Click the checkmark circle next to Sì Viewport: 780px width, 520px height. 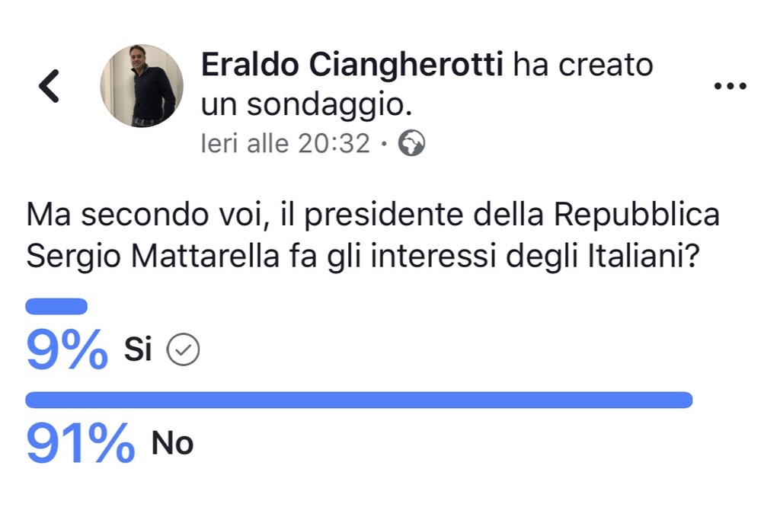click(183, 350)
